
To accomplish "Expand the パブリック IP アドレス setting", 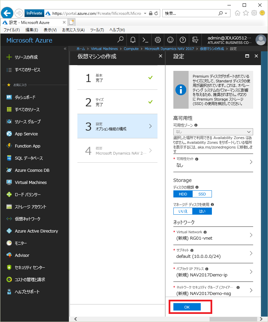I will 213,272.
